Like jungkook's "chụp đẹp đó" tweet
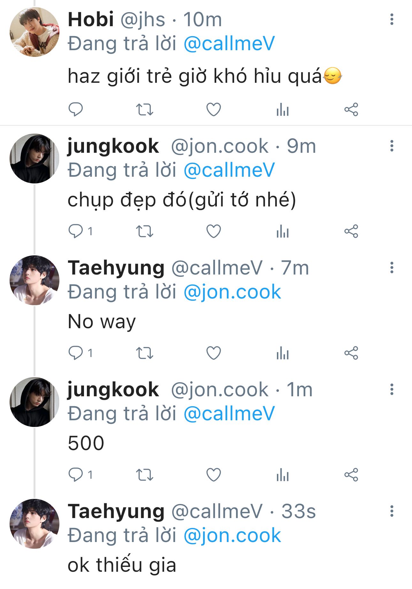Image resolution: width=412 pixels, height=589 pixels. tap(213, 231)
